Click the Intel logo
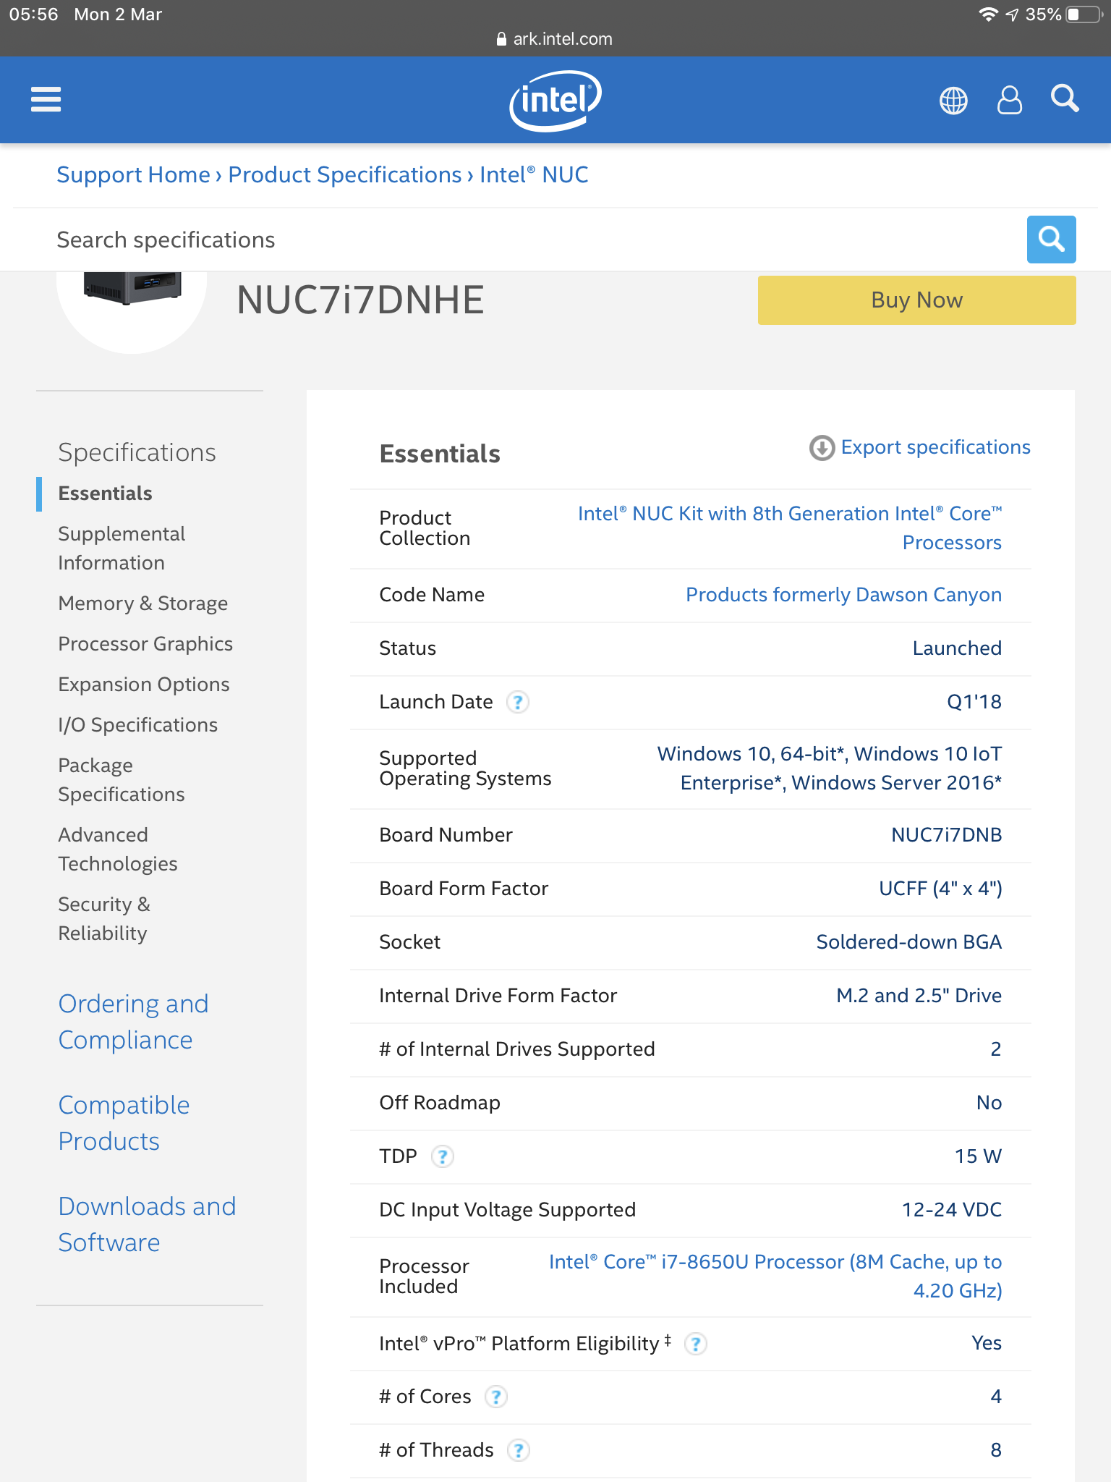Image resolution: width=1111 pixels, height=1482 pixels. (555, 100)
